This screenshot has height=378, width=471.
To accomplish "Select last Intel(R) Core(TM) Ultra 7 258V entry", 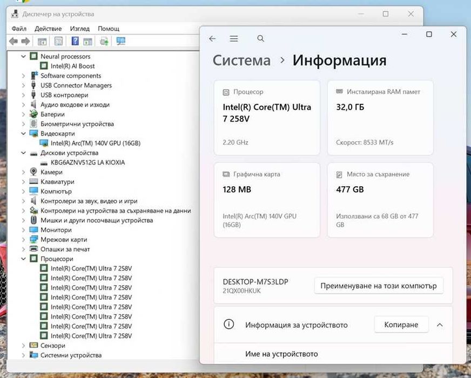I will (x=91, y=336).
